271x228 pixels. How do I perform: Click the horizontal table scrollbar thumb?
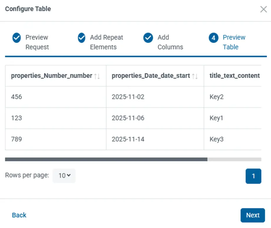point(106,159)
